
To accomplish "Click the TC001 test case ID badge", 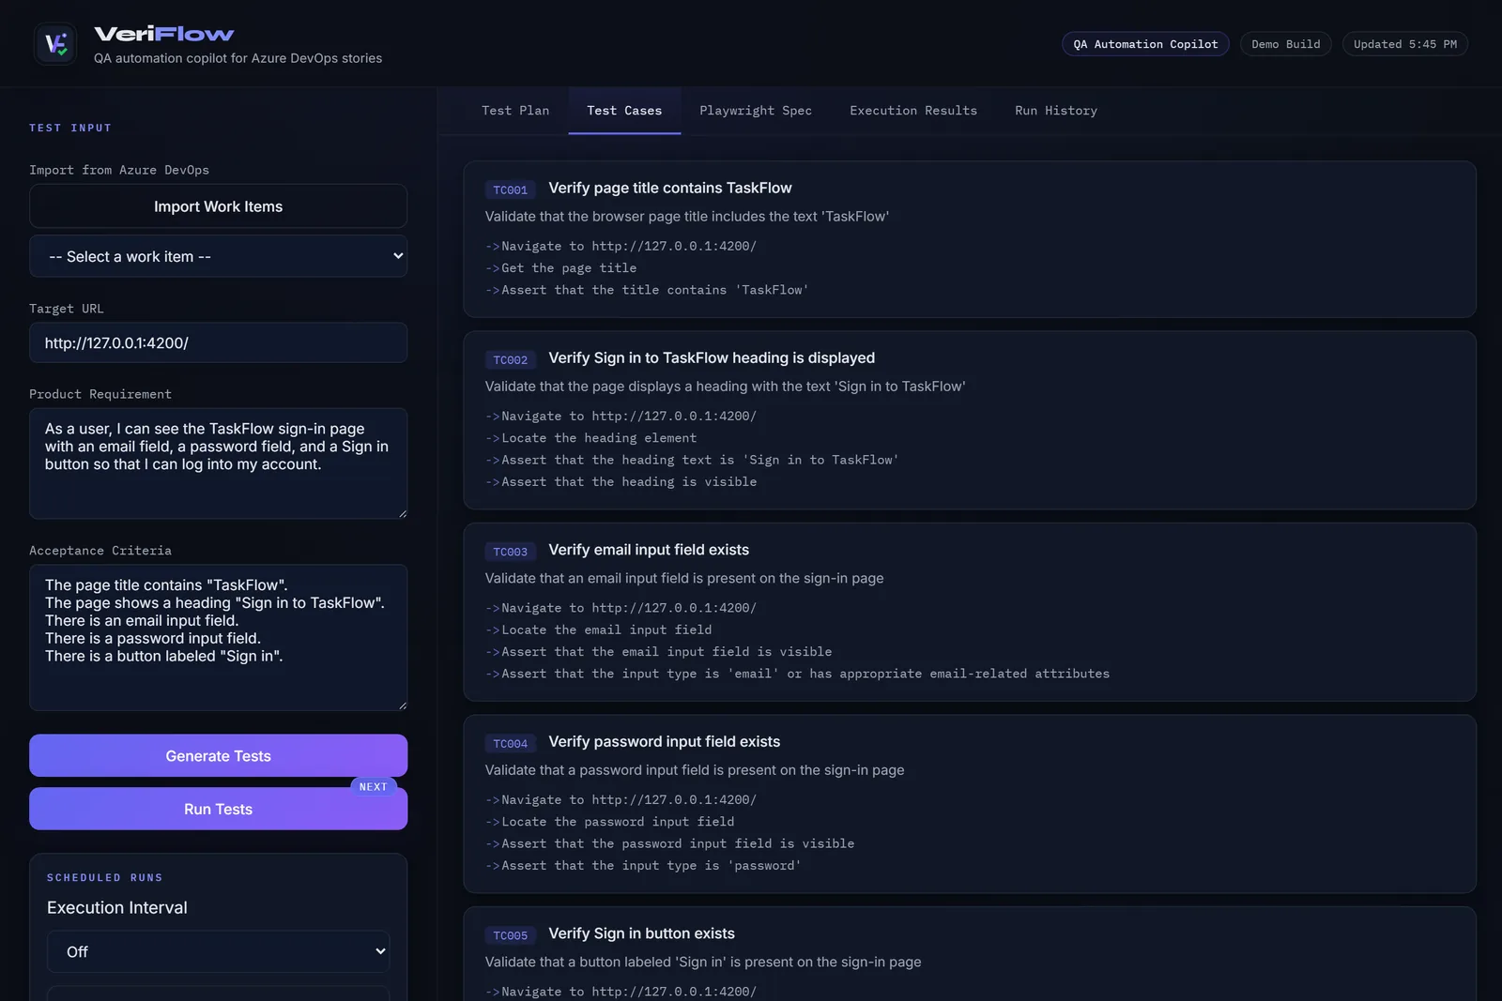I will (511, 190).
